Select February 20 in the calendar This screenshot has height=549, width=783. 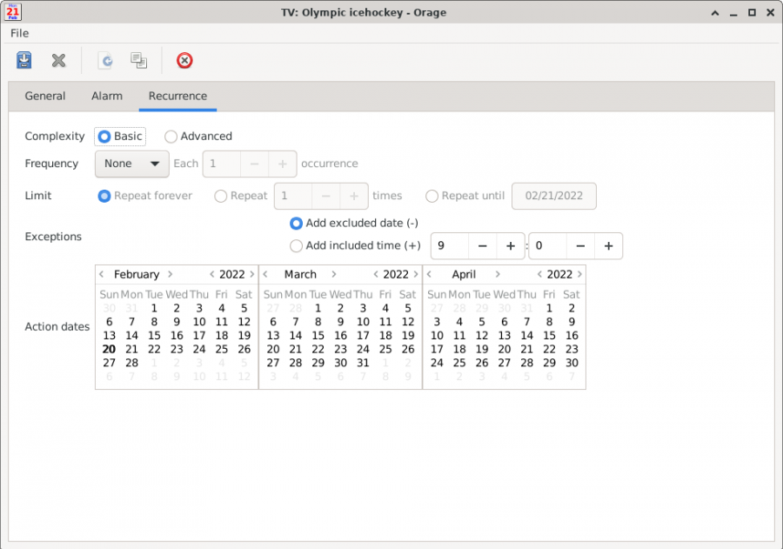pos(109,349)
